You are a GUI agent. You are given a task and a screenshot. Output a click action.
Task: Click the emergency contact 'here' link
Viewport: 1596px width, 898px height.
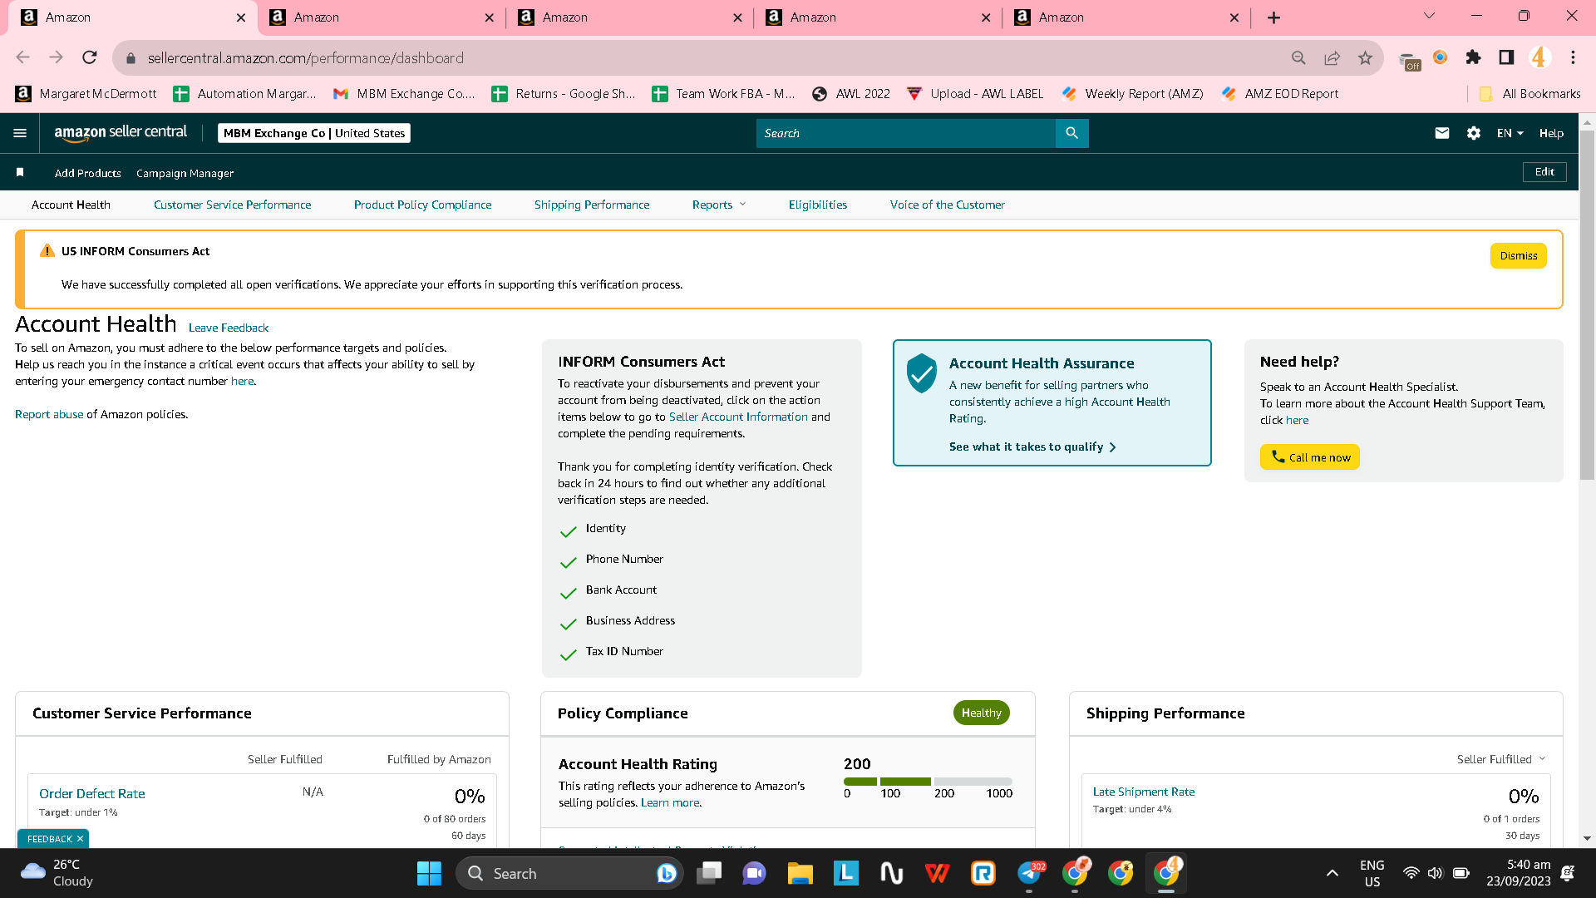pos(242,381)
